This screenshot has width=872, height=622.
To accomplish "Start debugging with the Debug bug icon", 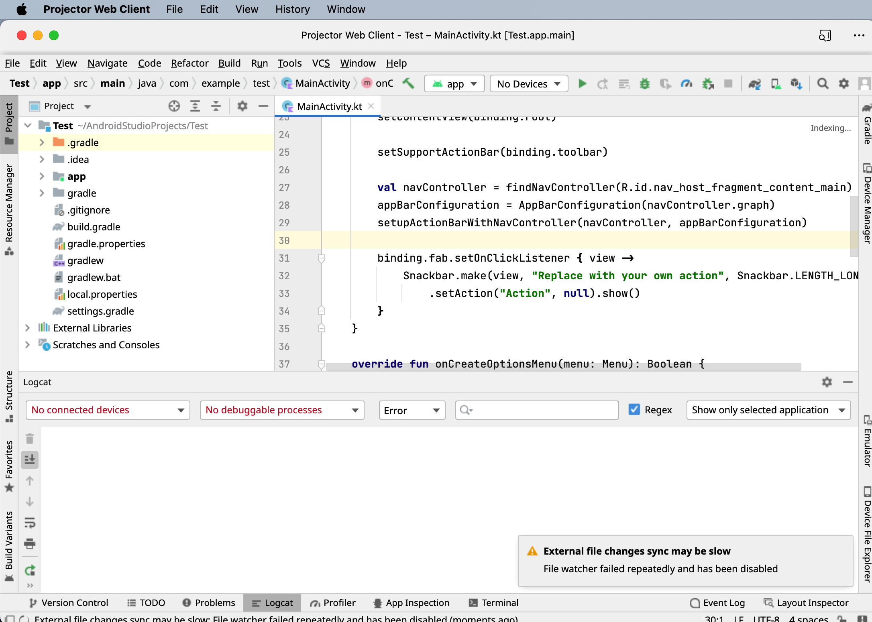I will coord(644,83).
